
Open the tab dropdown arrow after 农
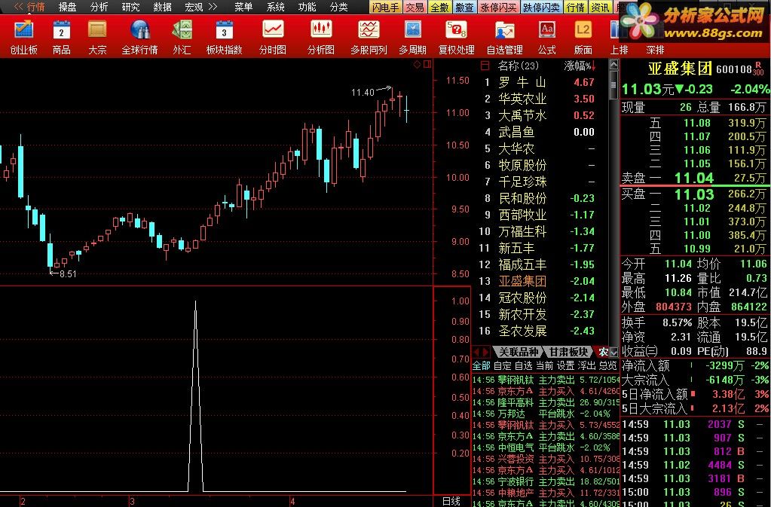pos(613,352)
